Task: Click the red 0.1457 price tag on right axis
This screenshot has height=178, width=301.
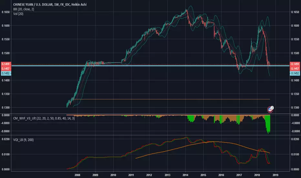Action: (x=295, y=69)
